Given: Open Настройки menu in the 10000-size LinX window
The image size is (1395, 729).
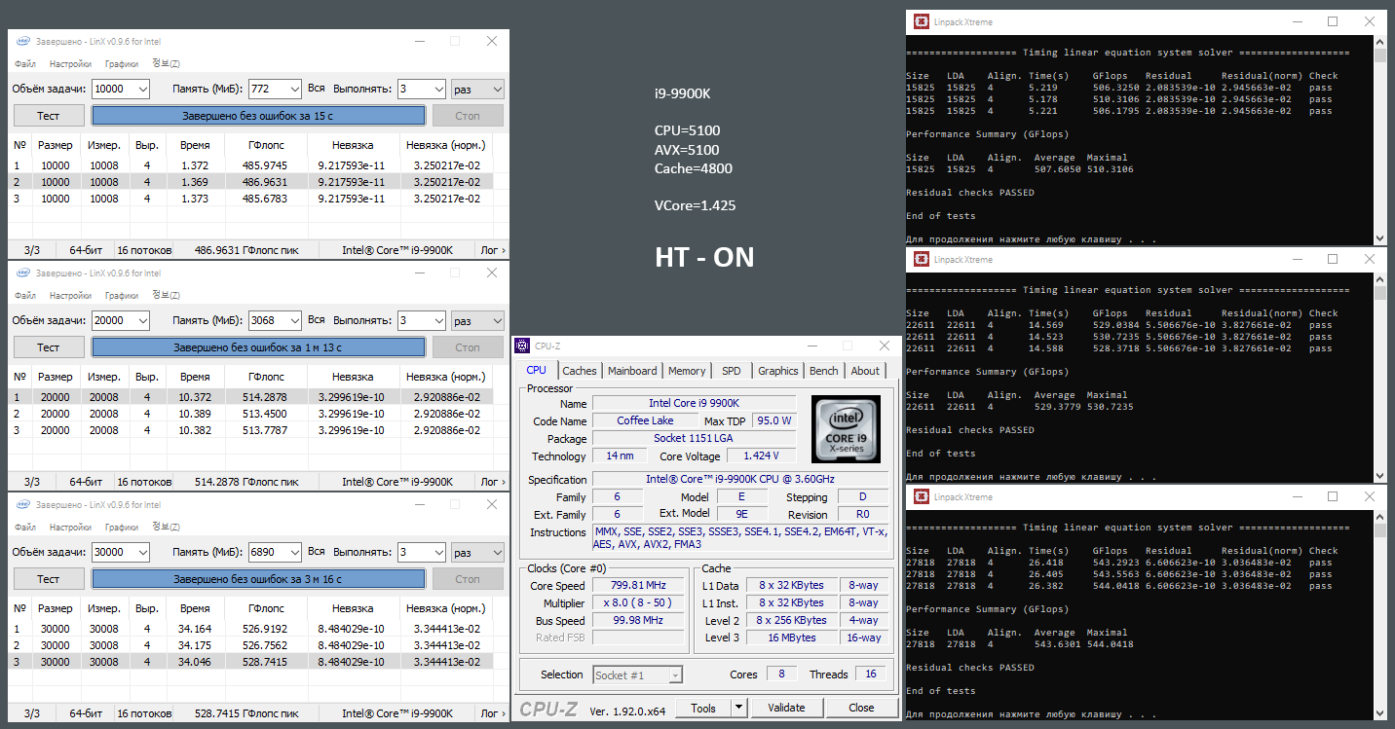Looking at the screenshot, I should pos(70,64).
